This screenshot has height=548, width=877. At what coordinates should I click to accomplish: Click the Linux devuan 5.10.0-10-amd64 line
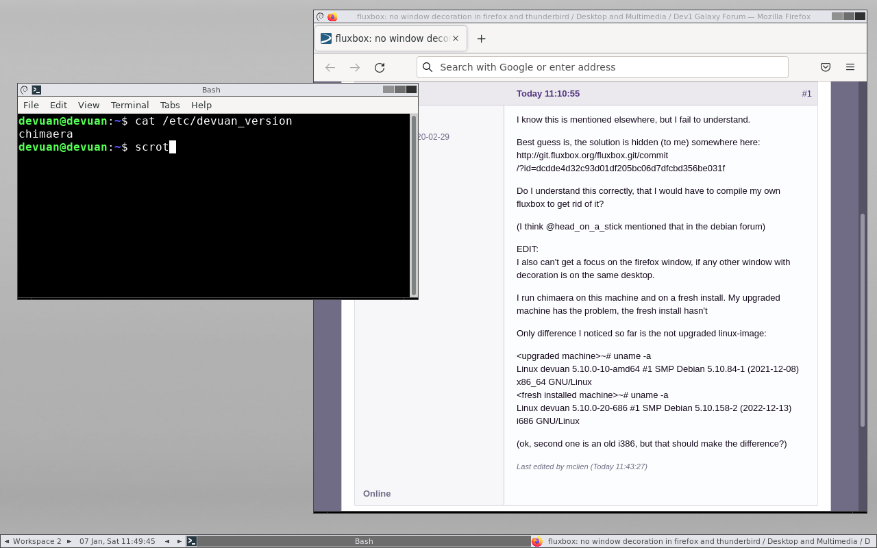click(x=658, y=375)
